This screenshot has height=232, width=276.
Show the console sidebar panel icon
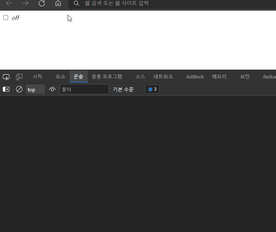6,89
